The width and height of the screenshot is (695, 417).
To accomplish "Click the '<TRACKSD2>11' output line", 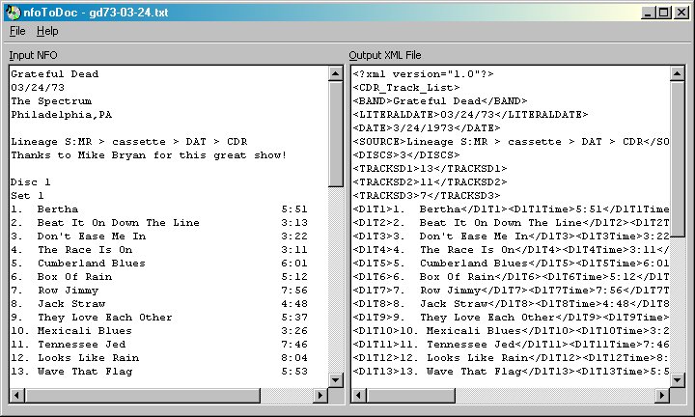I will [x=430, y=182].
